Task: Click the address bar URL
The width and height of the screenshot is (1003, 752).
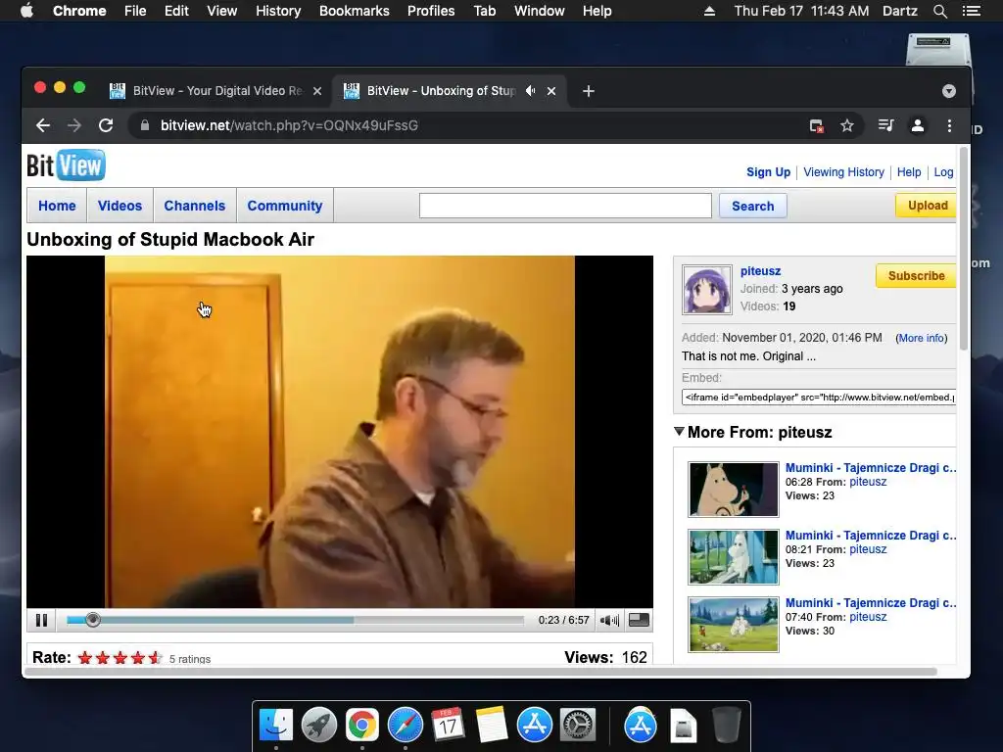Action: [x=289, y=125]
